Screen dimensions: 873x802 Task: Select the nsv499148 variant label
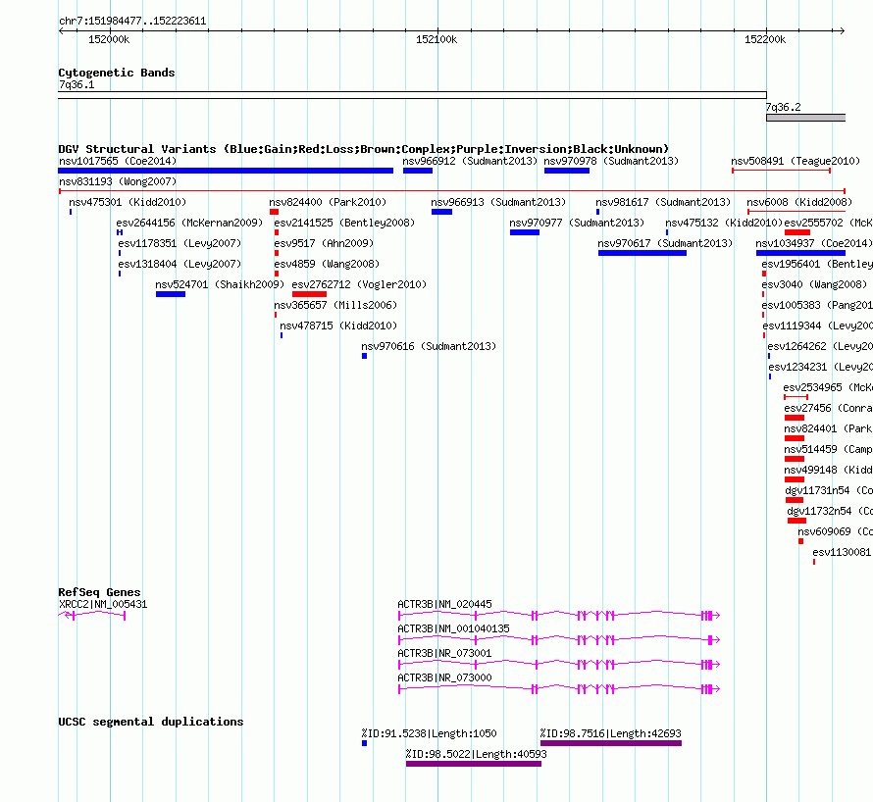point(829,470)
